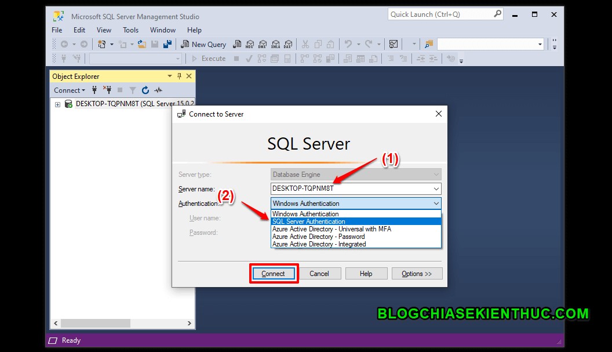Screen dimensions: 612x352
Task: Click the Options >> button
Action: [417, 273]
